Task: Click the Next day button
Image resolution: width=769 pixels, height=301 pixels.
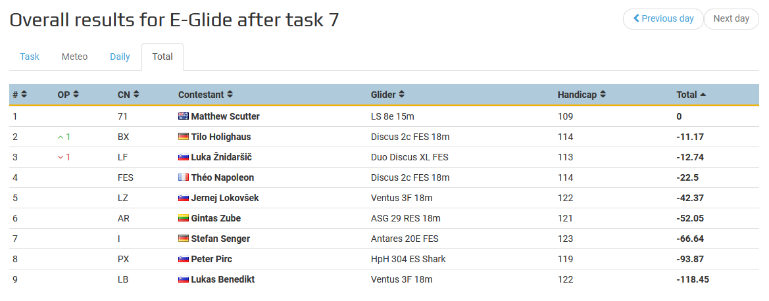Action: (x=732, y=18)
